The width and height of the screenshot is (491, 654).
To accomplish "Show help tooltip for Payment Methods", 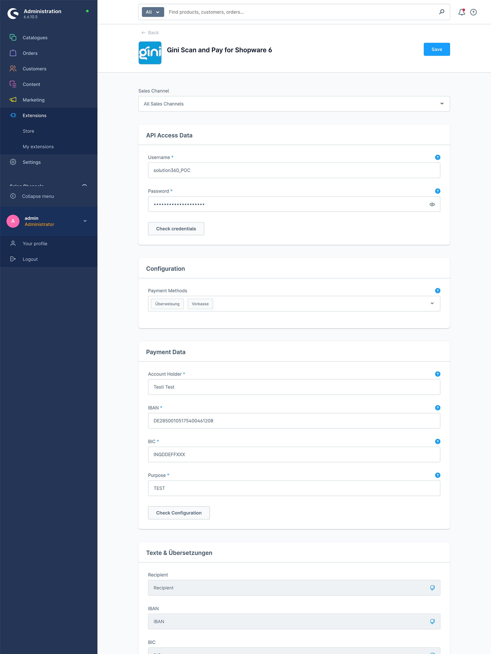I will click(x=438, y=291).
